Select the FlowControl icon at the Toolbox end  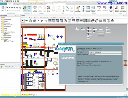pyautogui.click(x=112, y=21)
